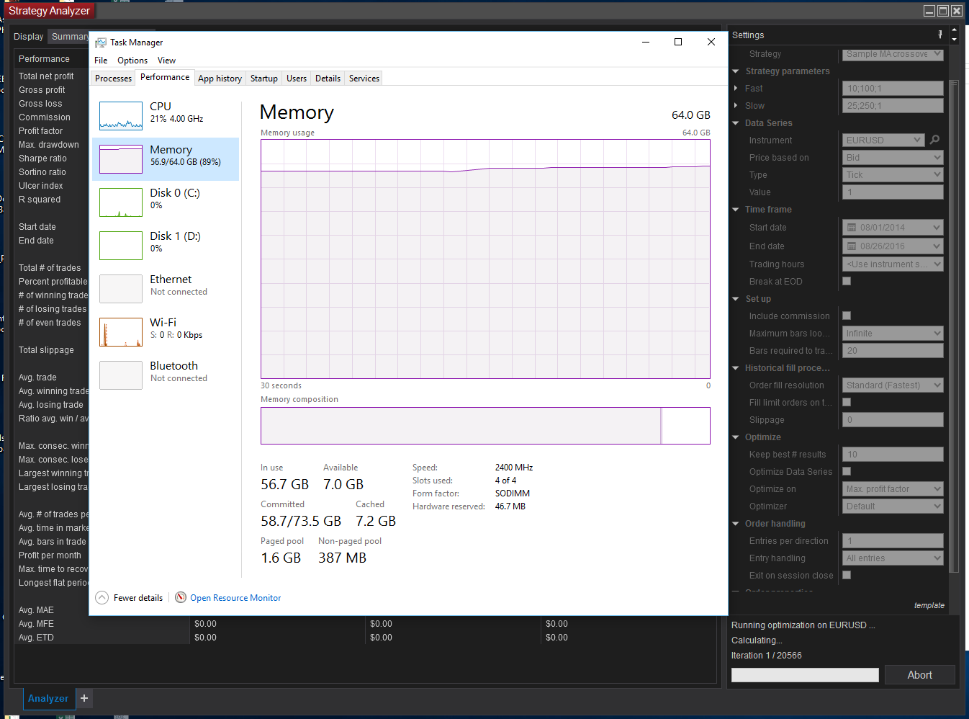Pin the Settings panel with pushpin icon
The image size is (969, 719).
(940, 35)
